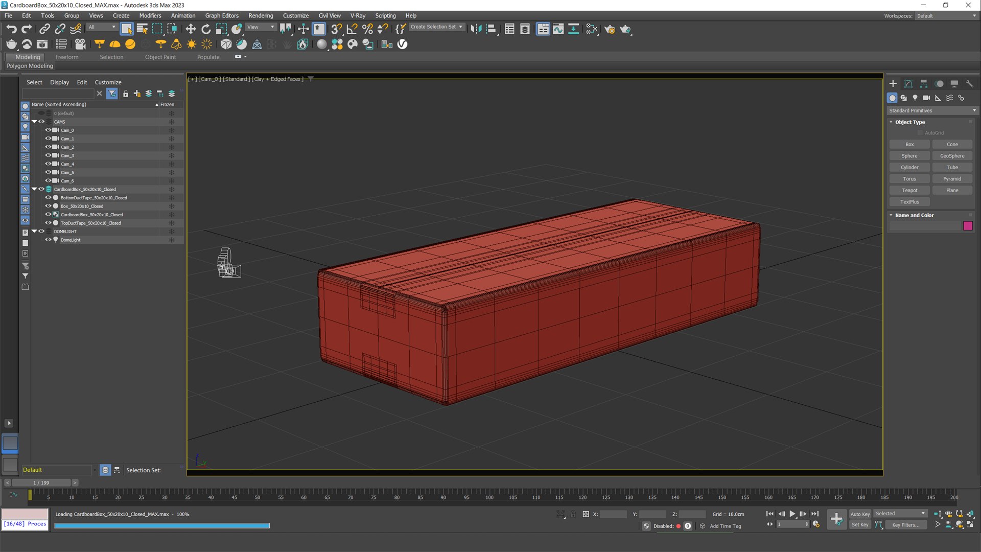Open the Utilities command panel tab
The image size is (981, 552).
click(969, 84)
